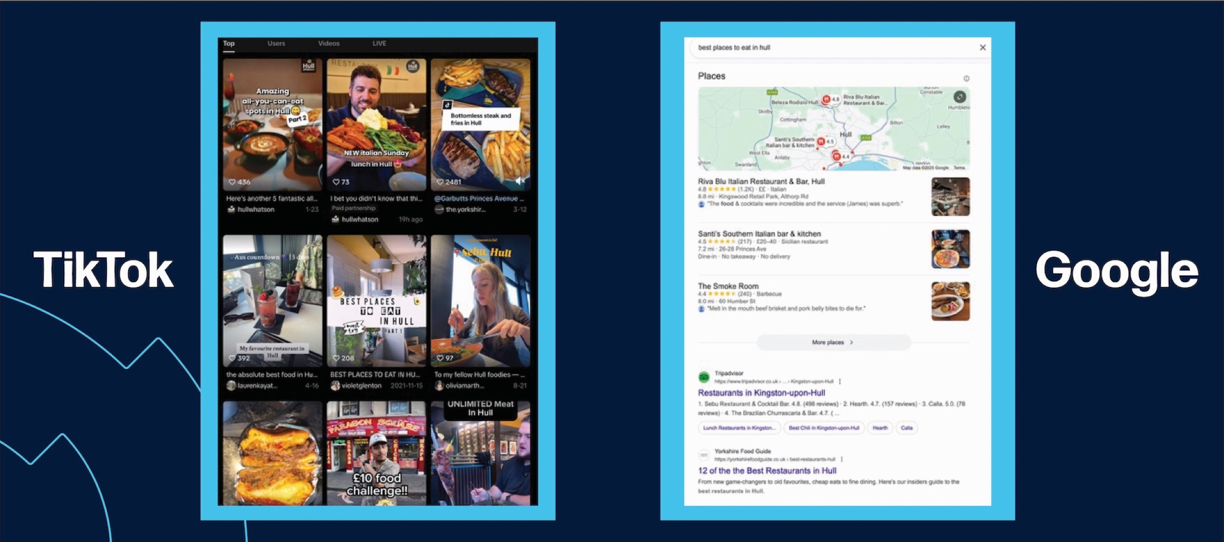Viewport: 1224px width, 542px height.
Task: Open Yorkshire Food Guide three-dot menu
Action: tap(842, 459)
